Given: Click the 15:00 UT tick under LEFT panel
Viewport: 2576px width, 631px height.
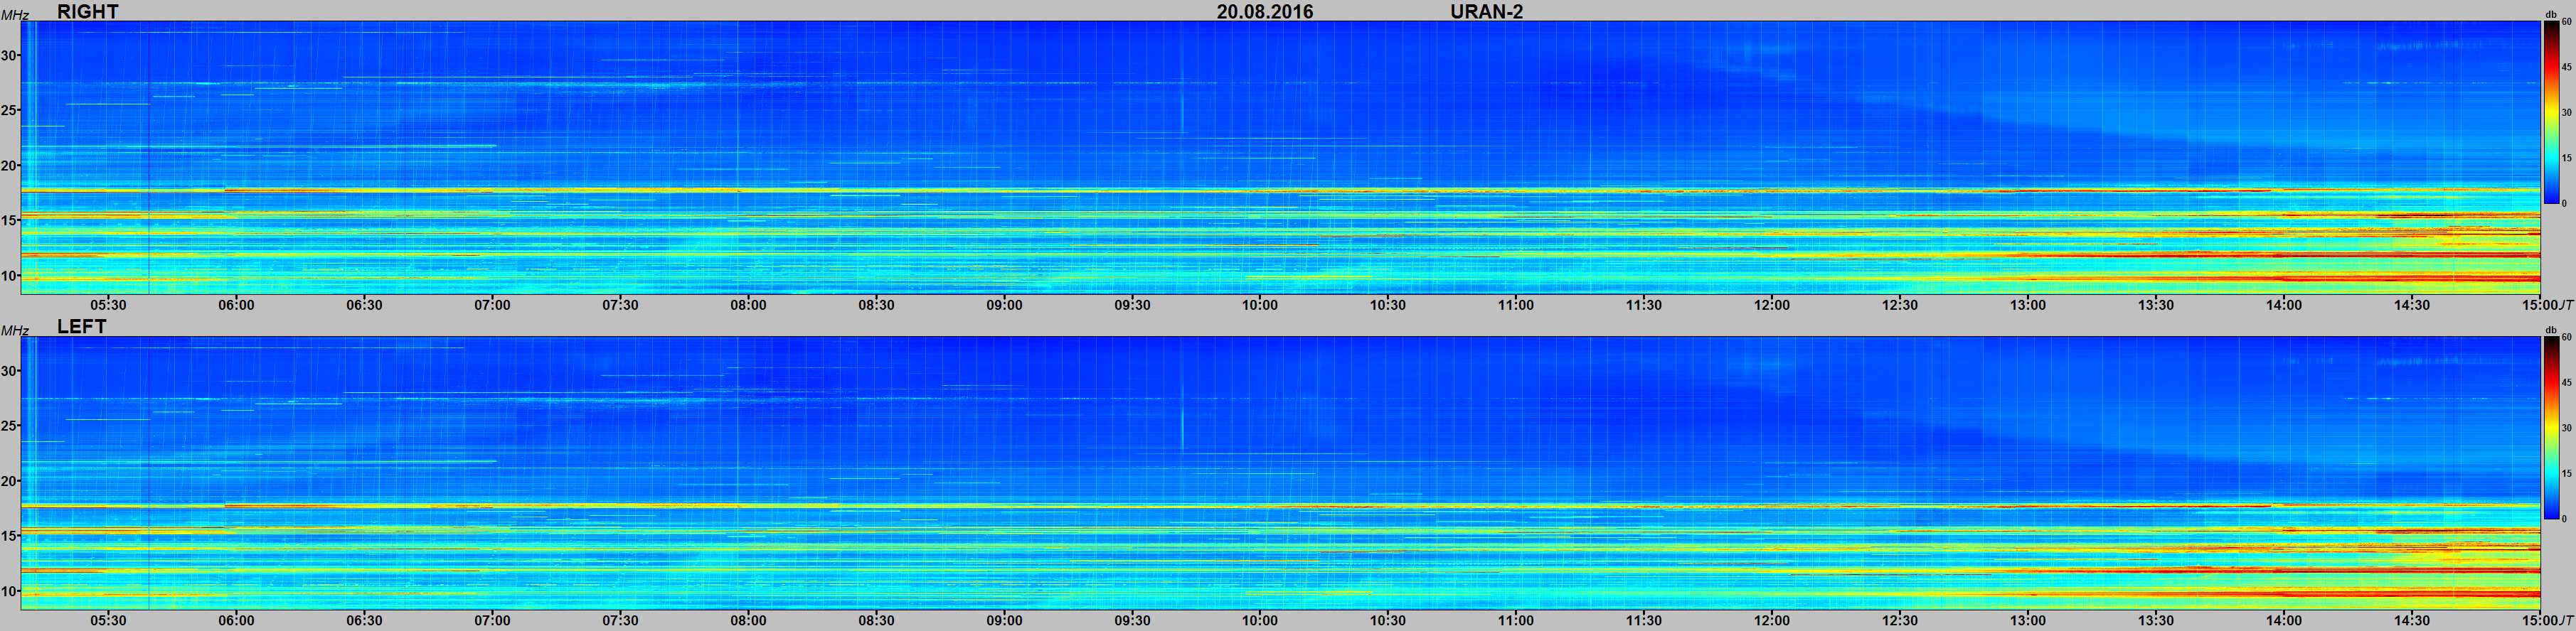Looking at the screenshot, I should coord(2540,620).
